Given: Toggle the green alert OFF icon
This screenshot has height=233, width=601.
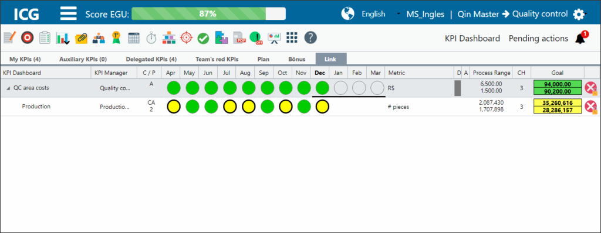Looking at the screenshot, I should pyautogui.click(x=255, y=37).
